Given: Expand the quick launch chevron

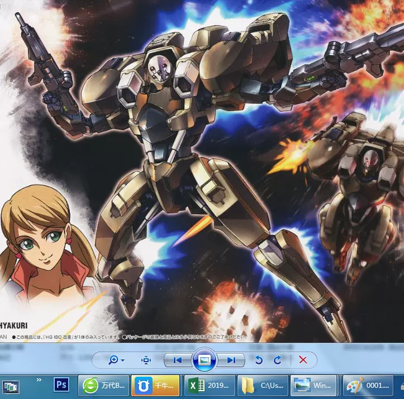Looking at the screenshot, I should click(x=39, y=379).
